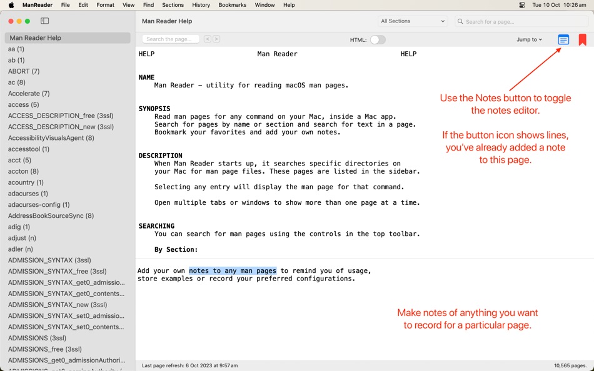Image resolution: width=594 pixels, height=371 pixels.
Task: Select ADMISSIONS_free (3ssl) entry
Action: pos(68,349)
